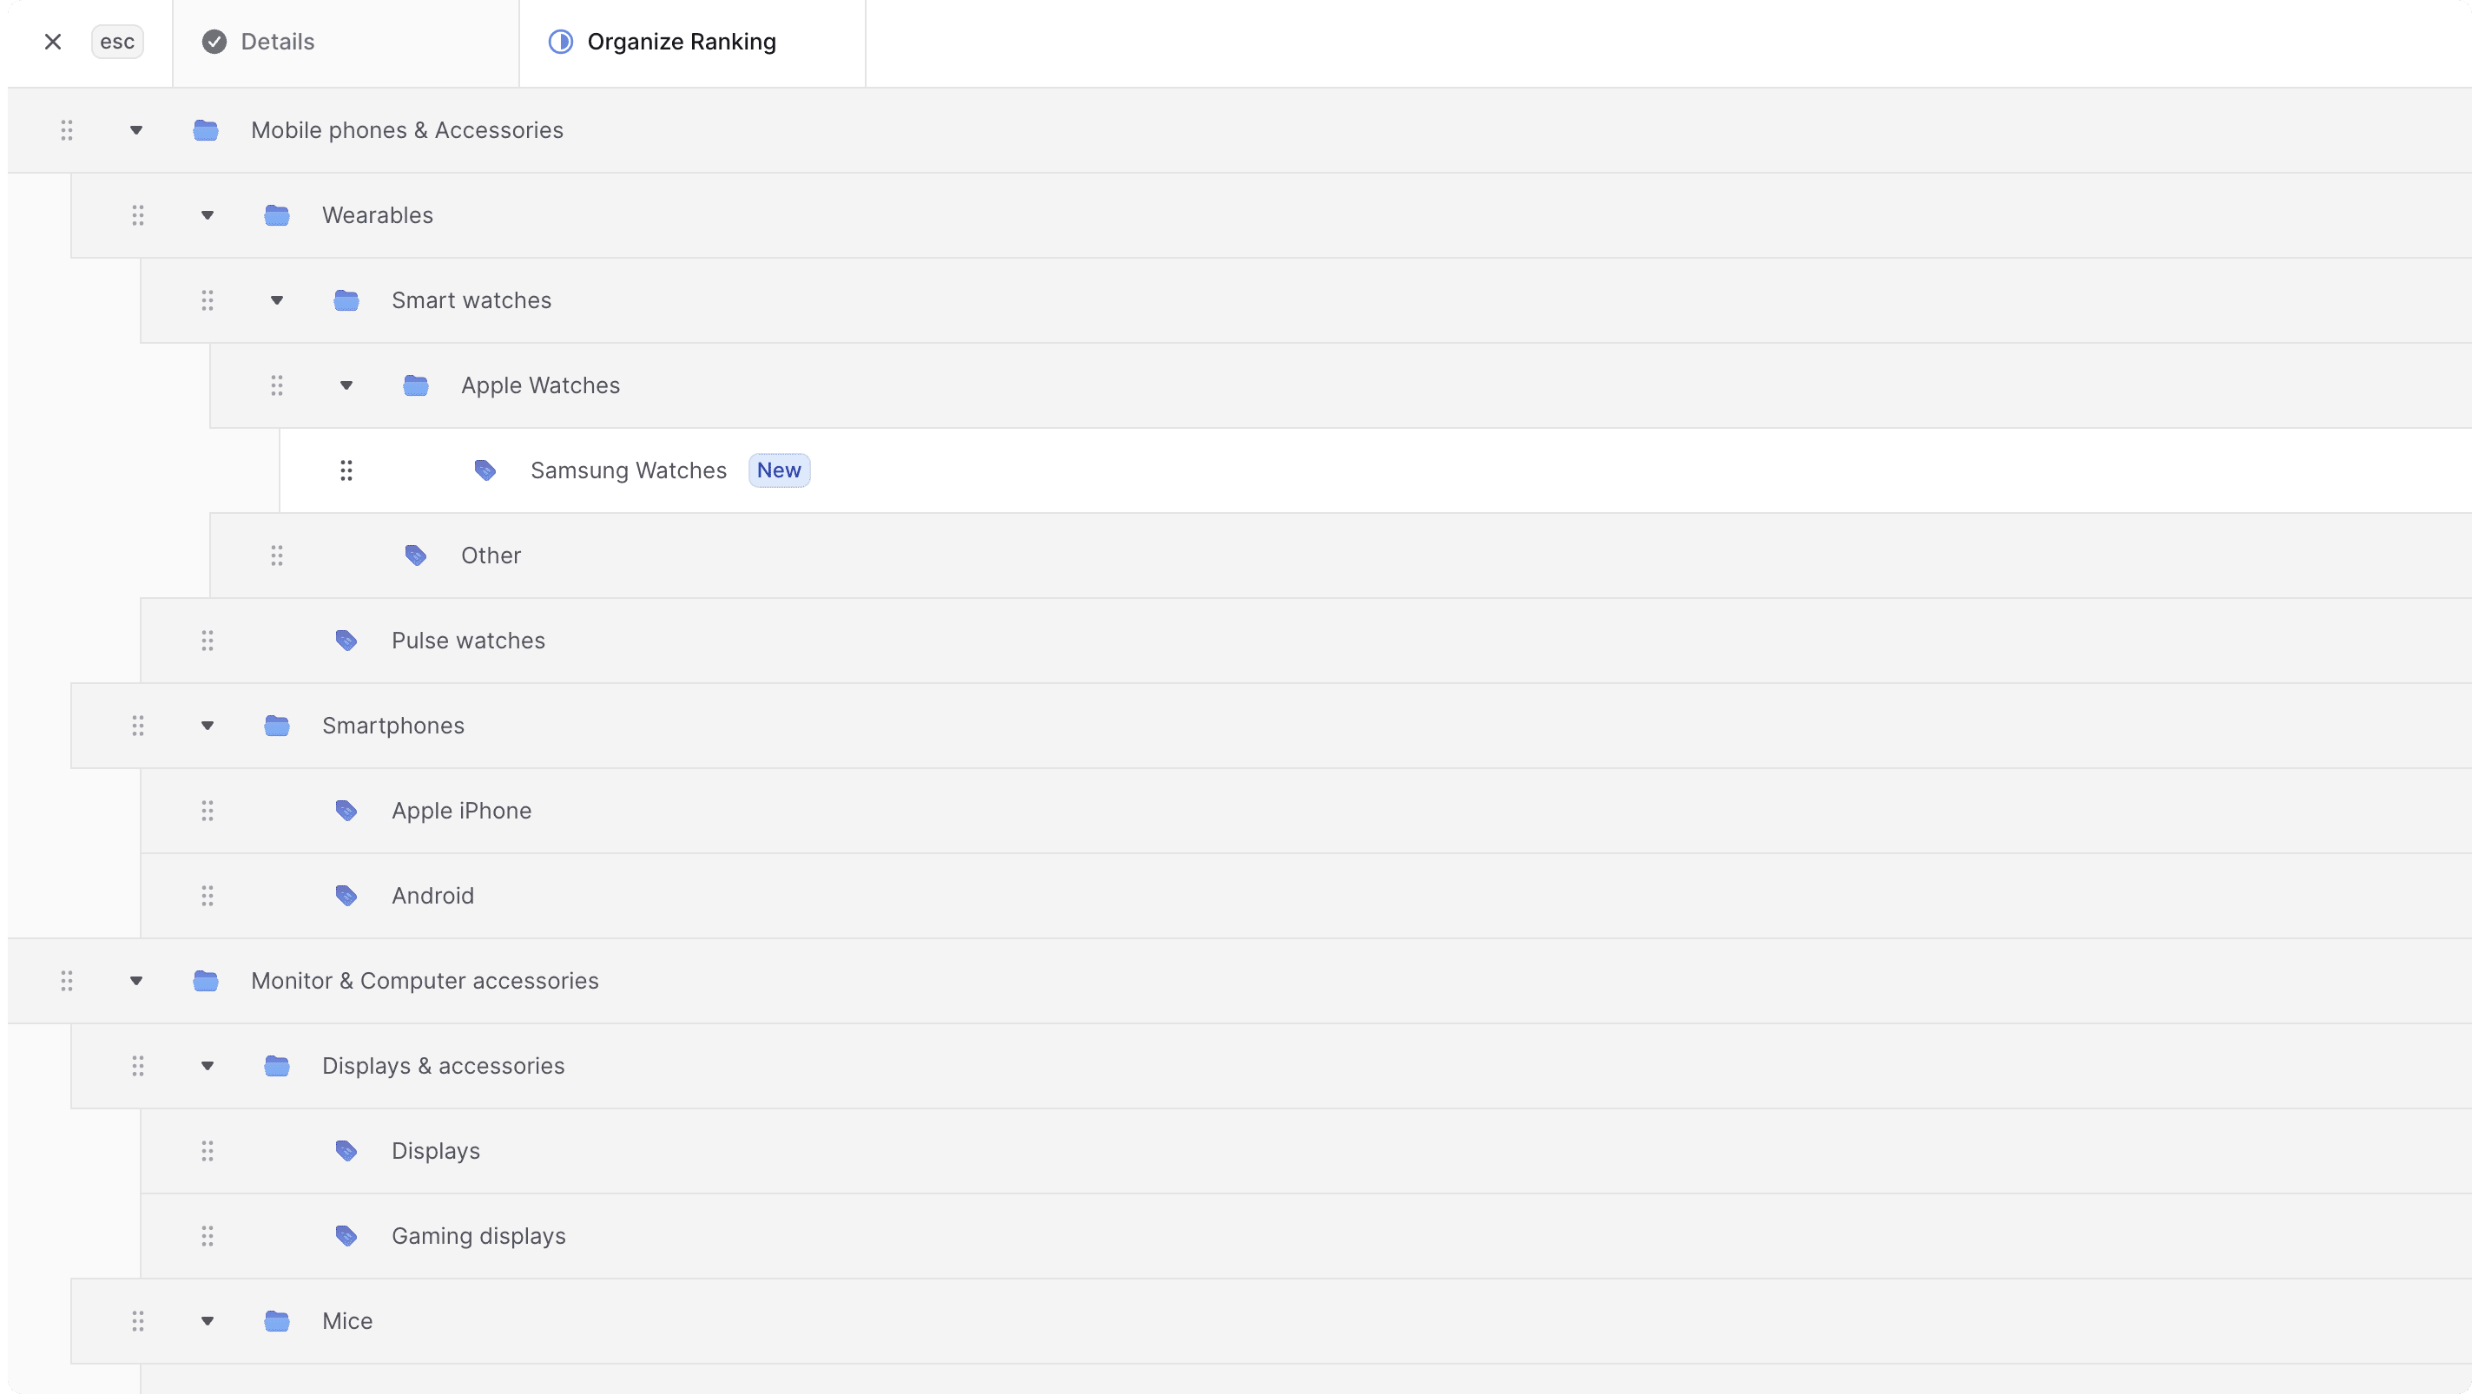
Task: Click the Displays & accessories folder icon
Action: coord(276,1066)
